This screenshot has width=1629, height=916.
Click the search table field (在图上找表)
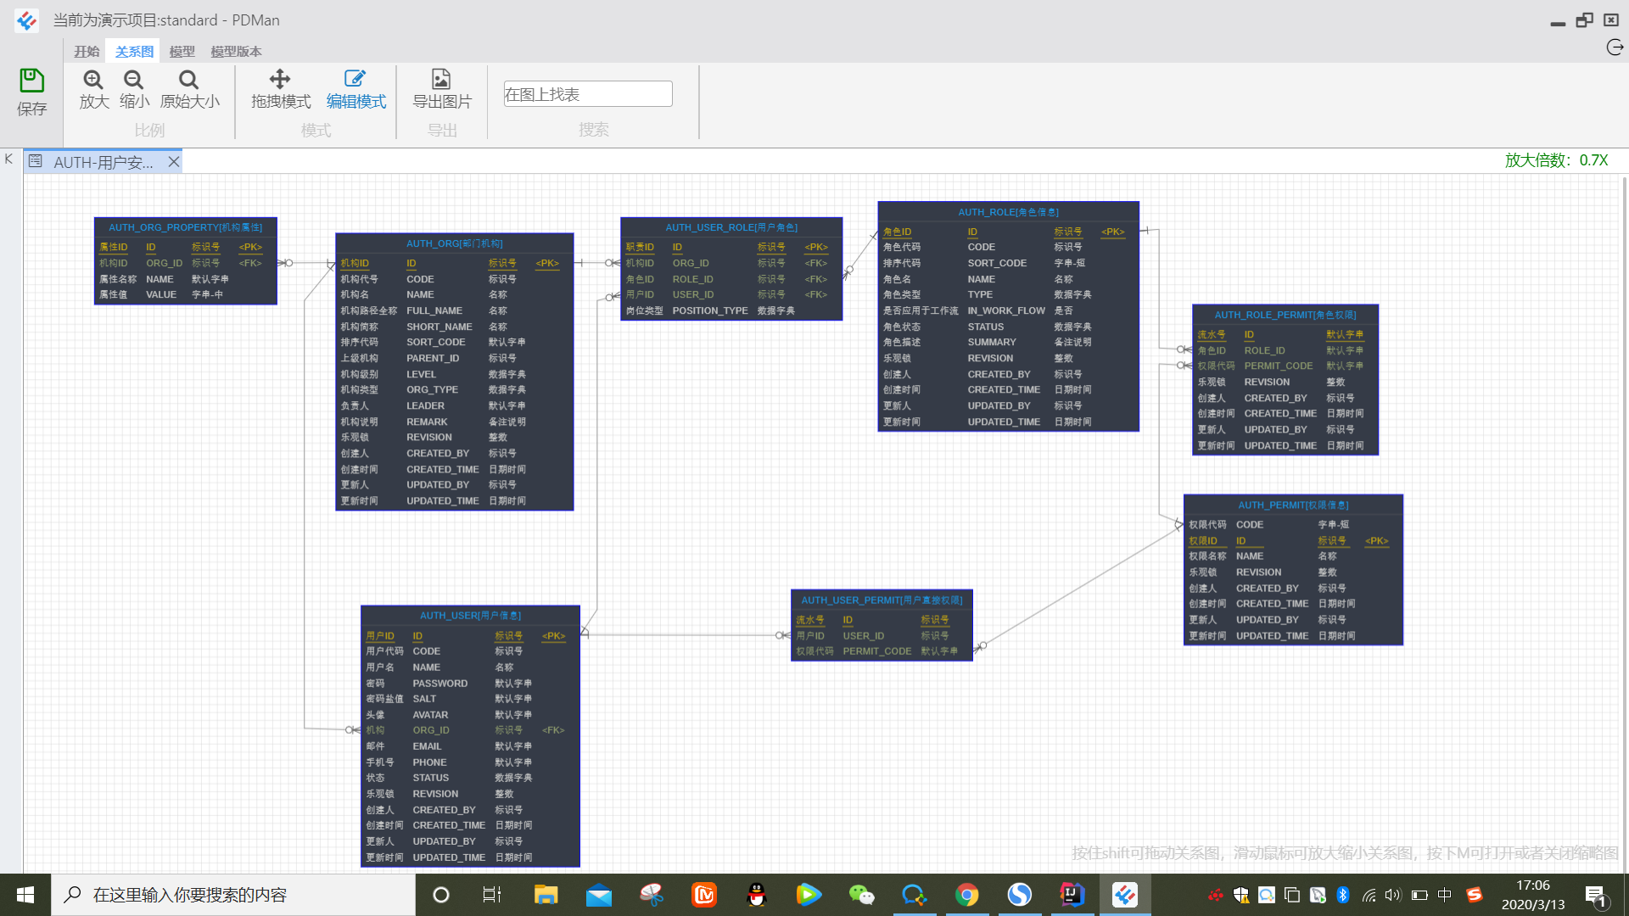(x=588, y=94)
